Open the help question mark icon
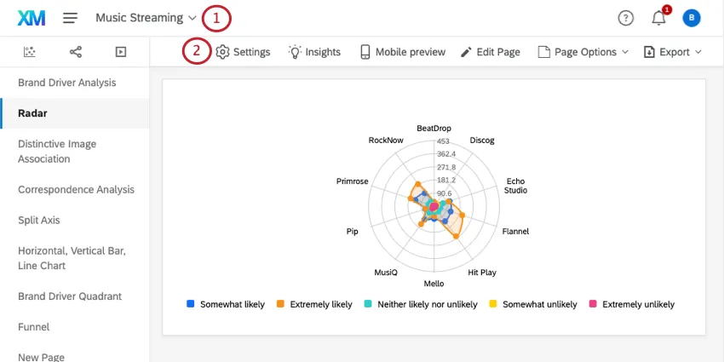Image resolution: width=724 pixels, height=362 pixels. point(626,18)
